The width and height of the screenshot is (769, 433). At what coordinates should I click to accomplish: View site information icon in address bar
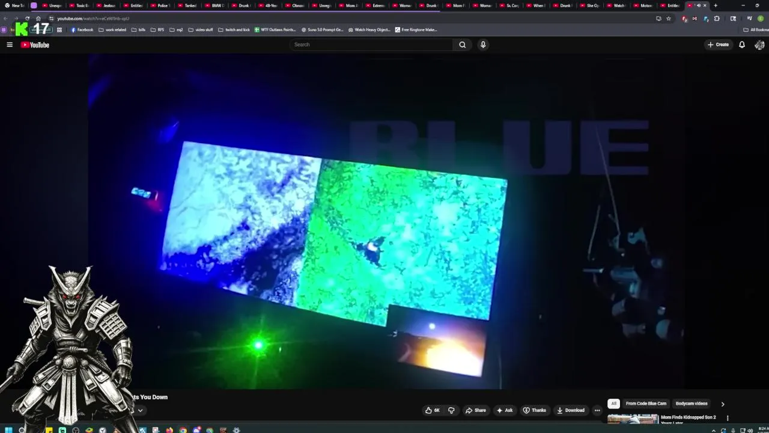click(51, 19)
